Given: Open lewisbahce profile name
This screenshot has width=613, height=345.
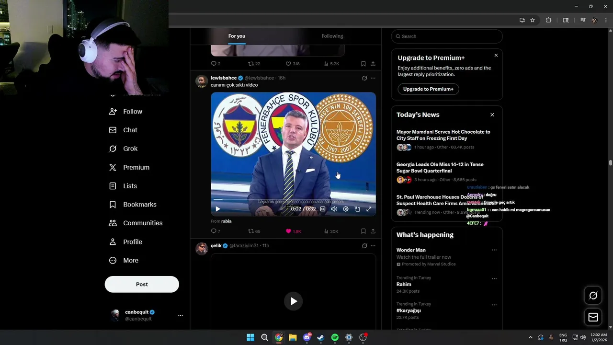Looking at the screenshot, I should [224, 78].
